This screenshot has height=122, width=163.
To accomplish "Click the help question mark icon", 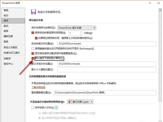I will click(x=150, y=3).
